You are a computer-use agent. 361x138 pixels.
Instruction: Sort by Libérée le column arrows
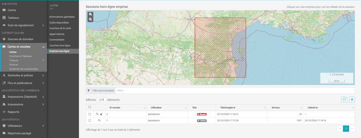coord(352,108)
